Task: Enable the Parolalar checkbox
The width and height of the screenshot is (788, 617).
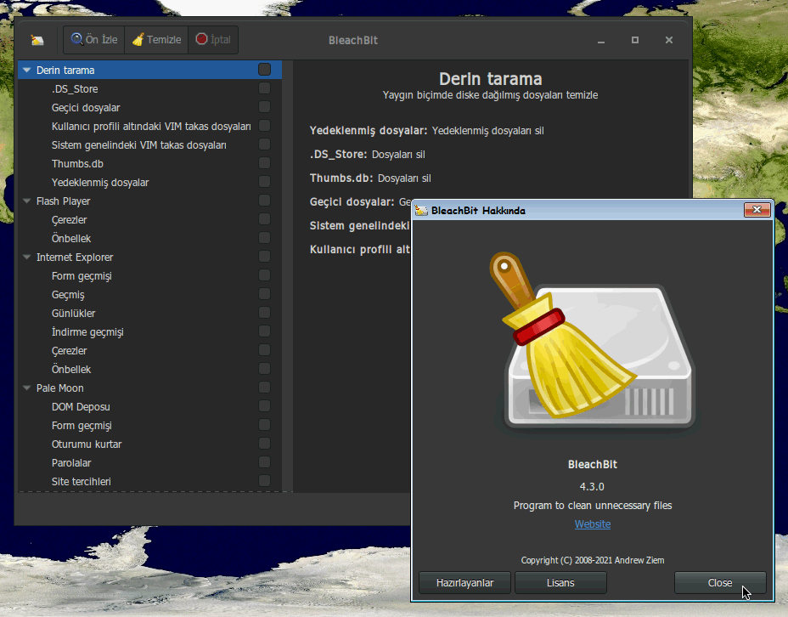Action: pyautogui.click(x=264, y=462)
